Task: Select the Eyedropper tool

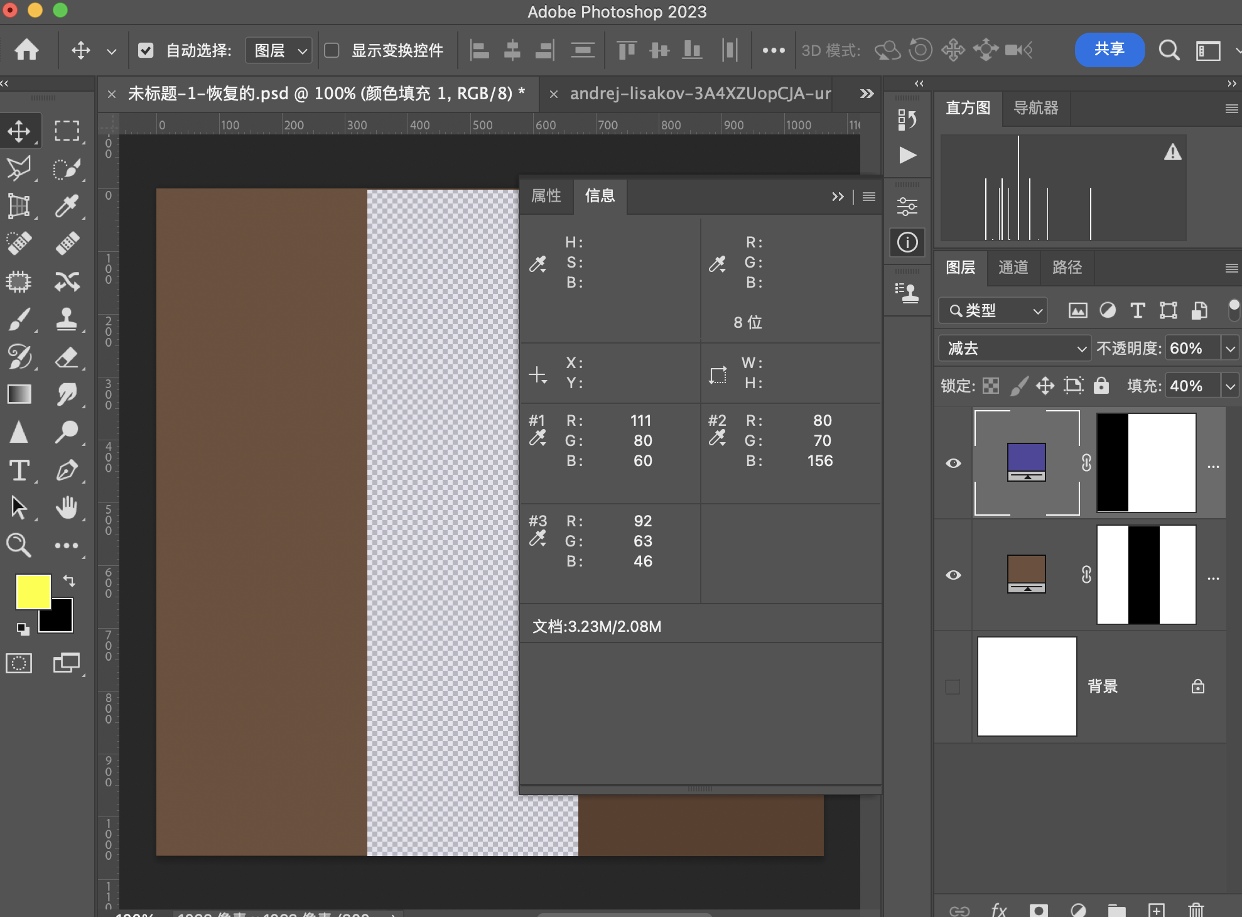Action: coord(67,206)
